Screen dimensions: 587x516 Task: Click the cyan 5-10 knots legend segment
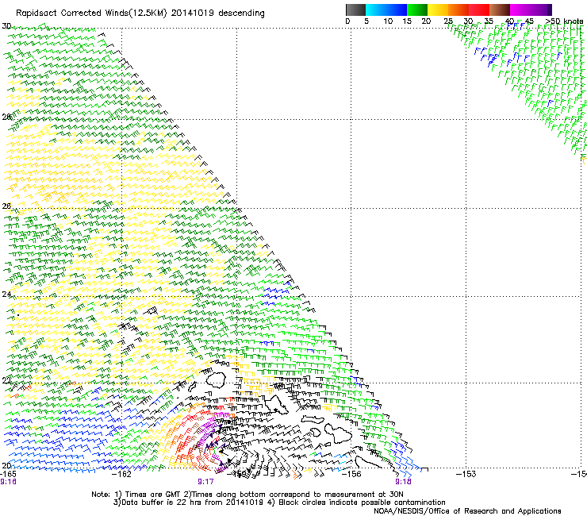[376, 10]
